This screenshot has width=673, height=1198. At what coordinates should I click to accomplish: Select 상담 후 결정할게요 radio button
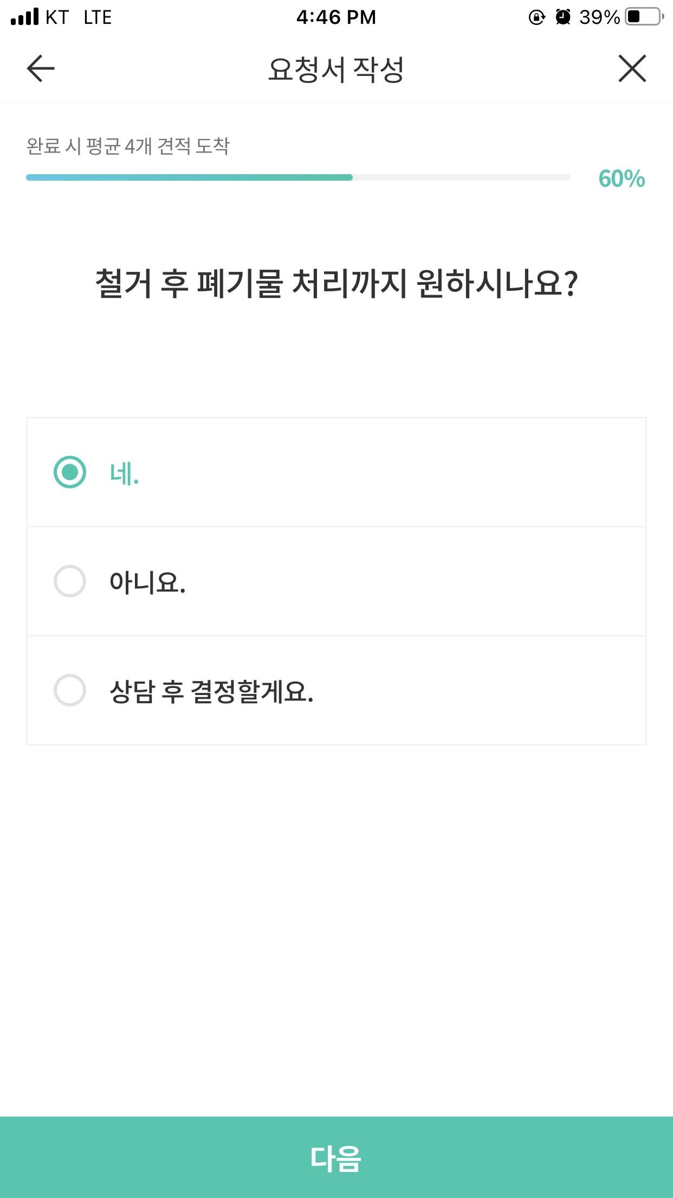(70, 690)
